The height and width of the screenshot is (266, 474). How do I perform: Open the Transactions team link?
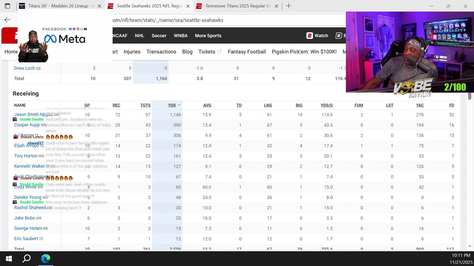tap(161, 52)
